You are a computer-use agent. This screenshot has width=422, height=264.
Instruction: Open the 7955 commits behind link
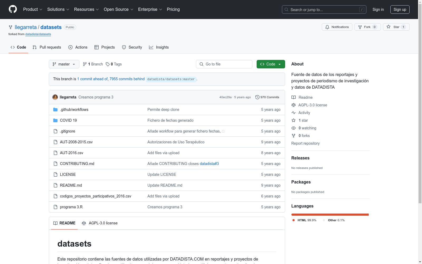pos(127,79)
